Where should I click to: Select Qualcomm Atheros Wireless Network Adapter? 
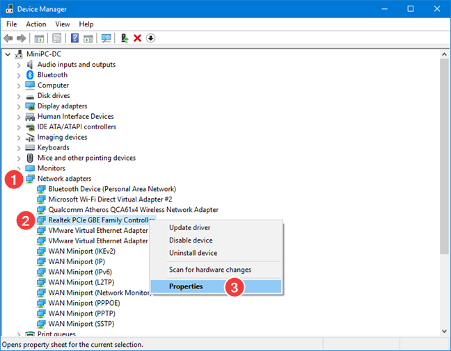click(x=133, y=210)
